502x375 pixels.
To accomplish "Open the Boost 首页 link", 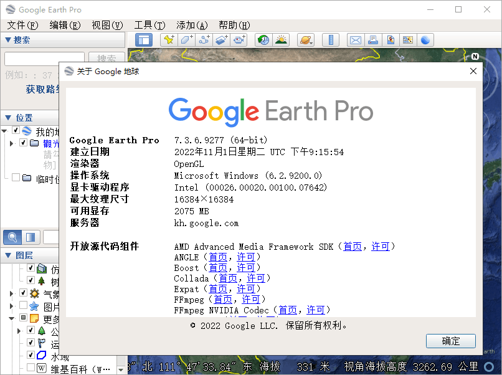I will (218, 268).
